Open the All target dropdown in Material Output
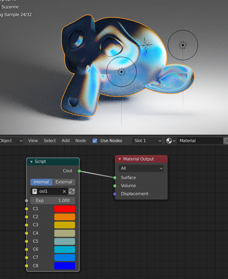This screenshot has height=279, width=228. pos(141,168)
